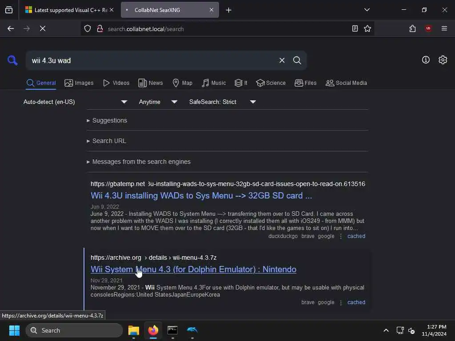Open archive.org wii-menu-4.3.7z URL

[153, 258]
